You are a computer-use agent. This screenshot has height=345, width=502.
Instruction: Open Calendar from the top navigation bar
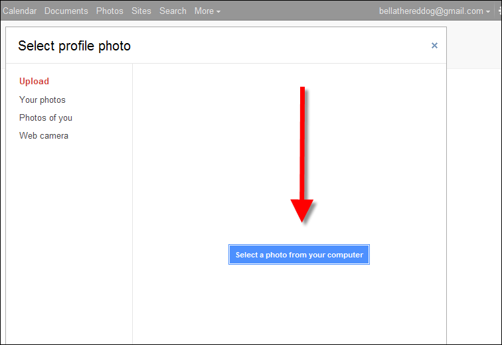click(x=20, y=11)
